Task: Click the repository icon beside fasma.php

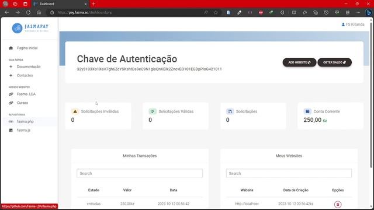Action: coord(11,121)
